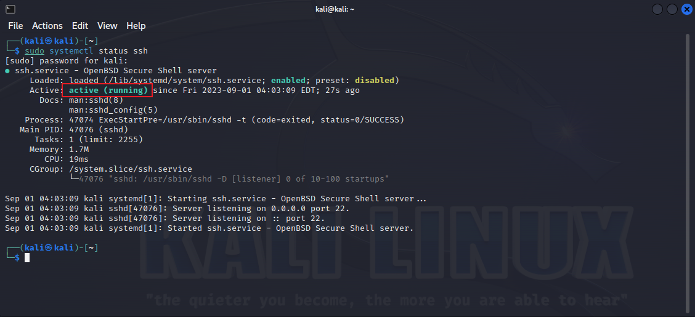The image size is (695, 317).
Task: Click the blue close window button
Action: pyautogui.click(x=686, y=9)
